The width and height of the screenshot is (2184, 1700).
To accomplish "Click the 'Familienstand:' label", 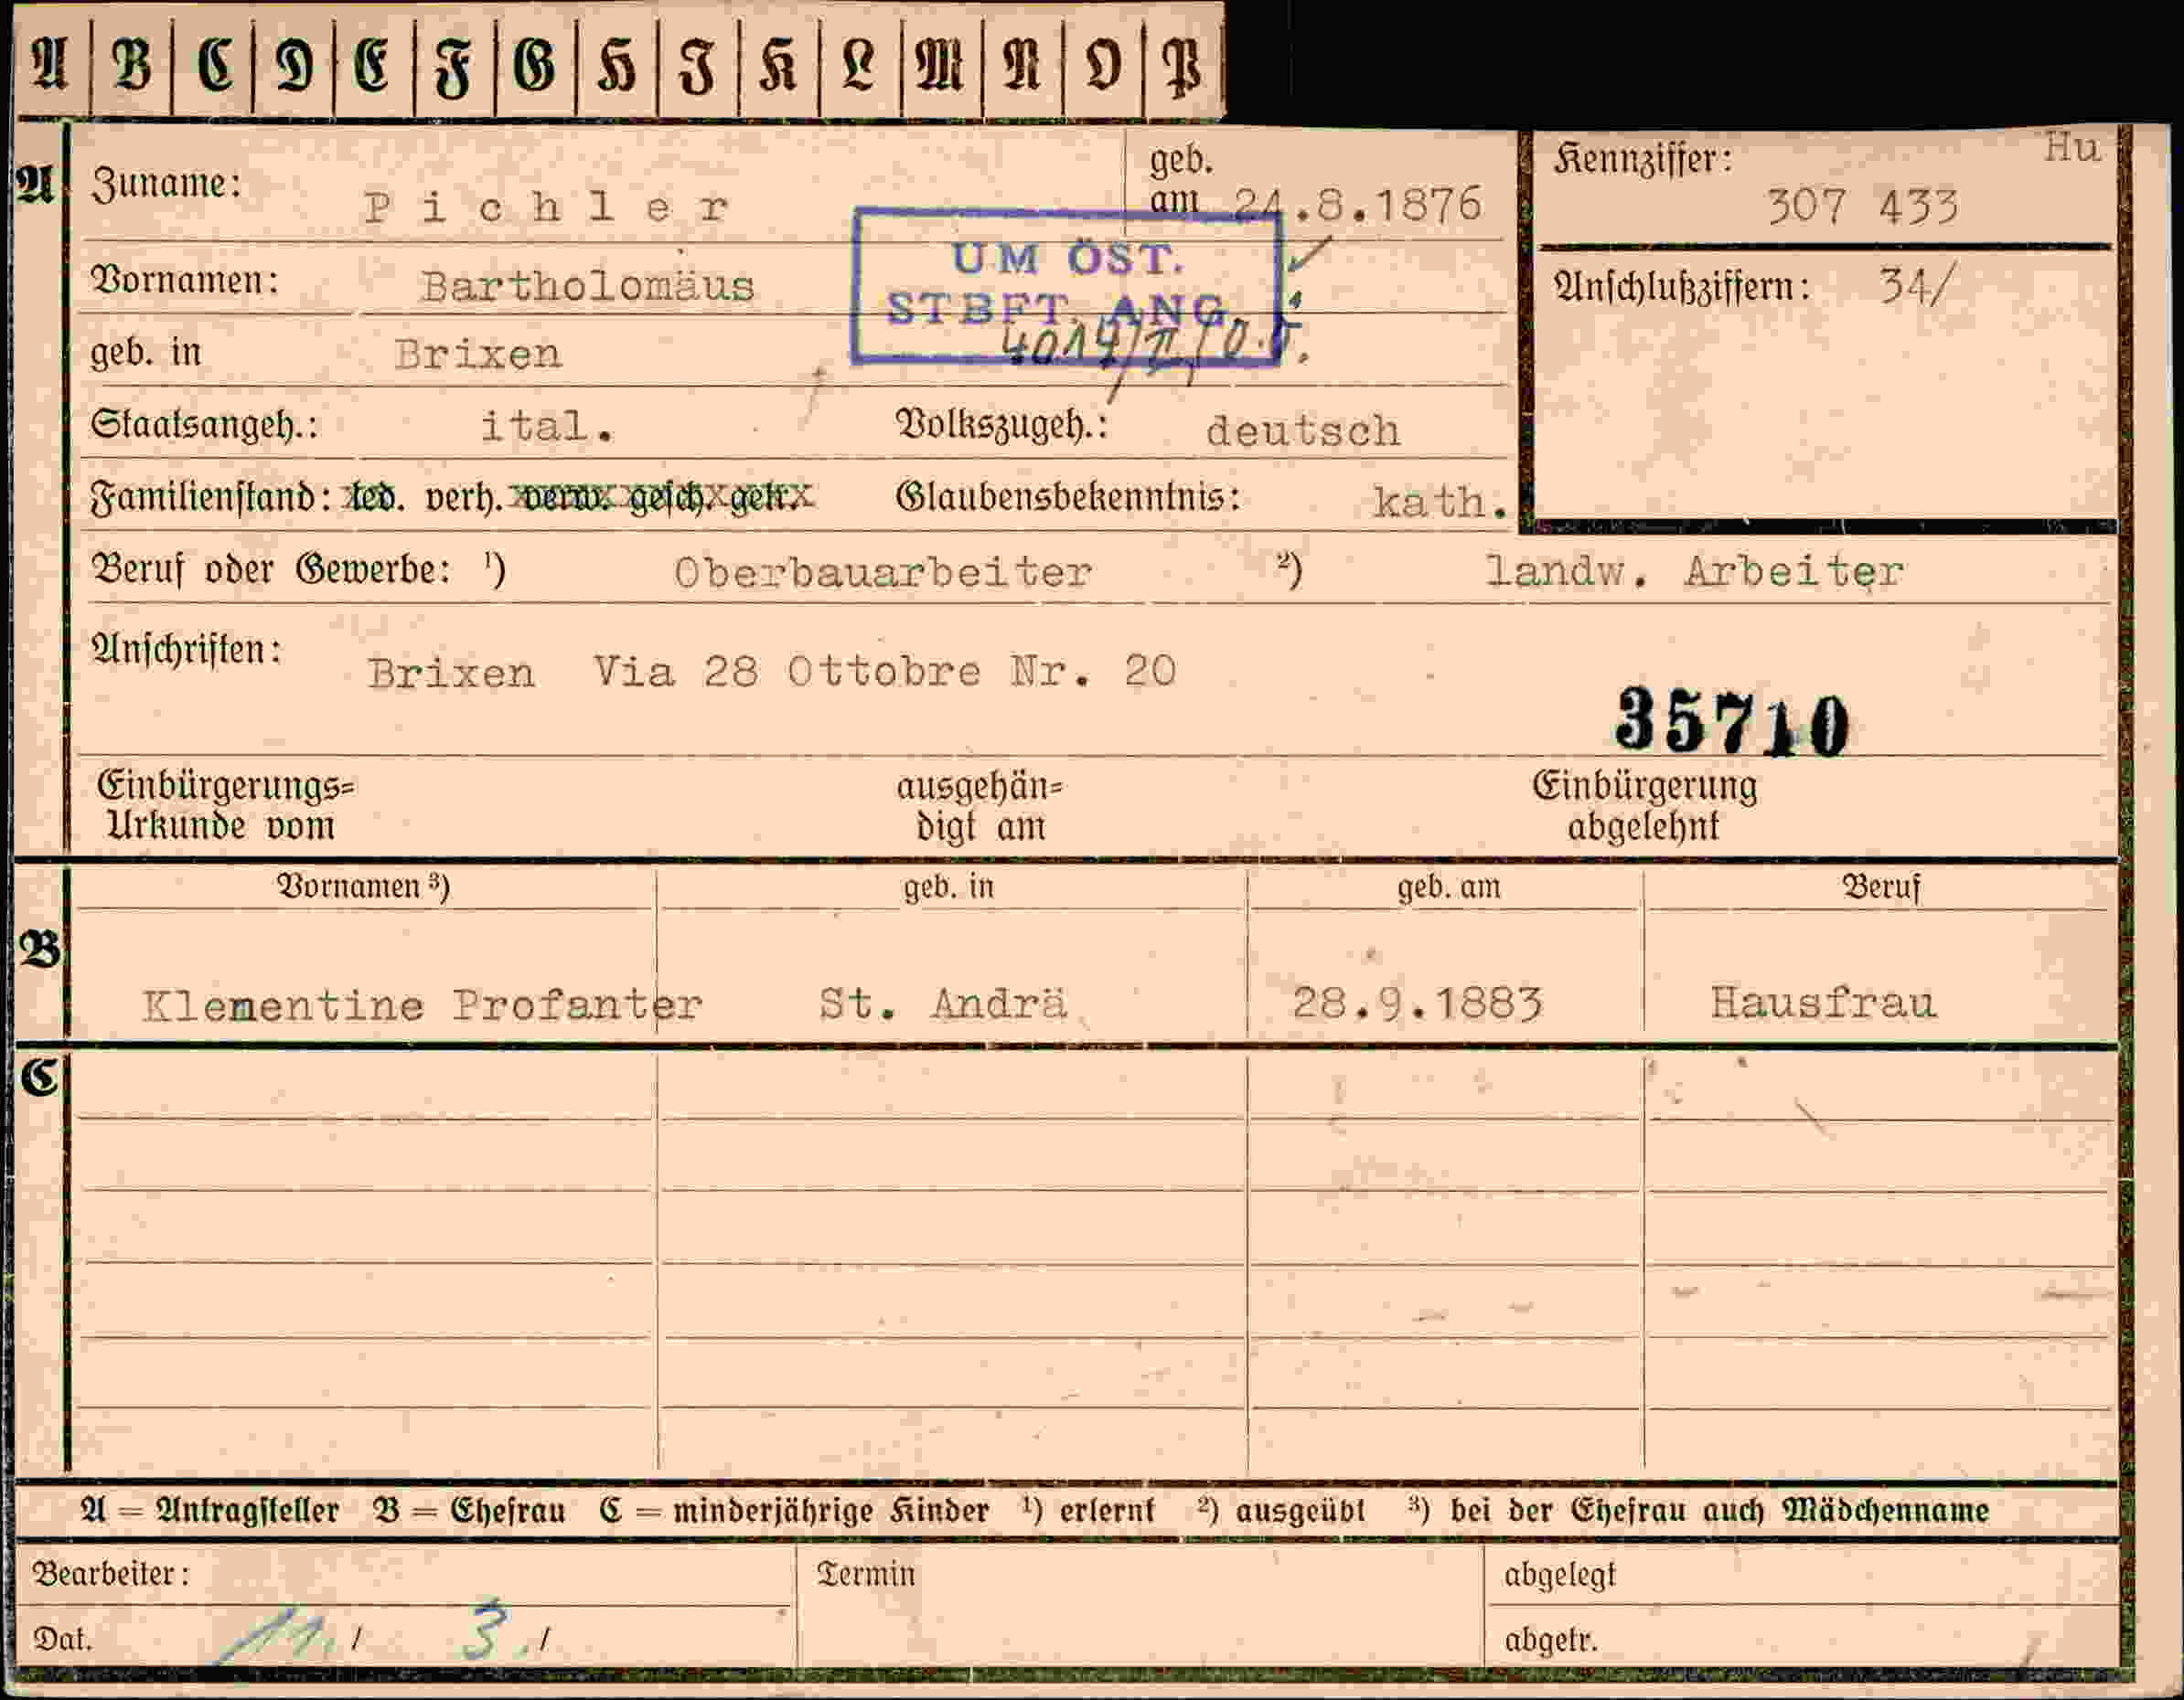I will click(211, 496).
